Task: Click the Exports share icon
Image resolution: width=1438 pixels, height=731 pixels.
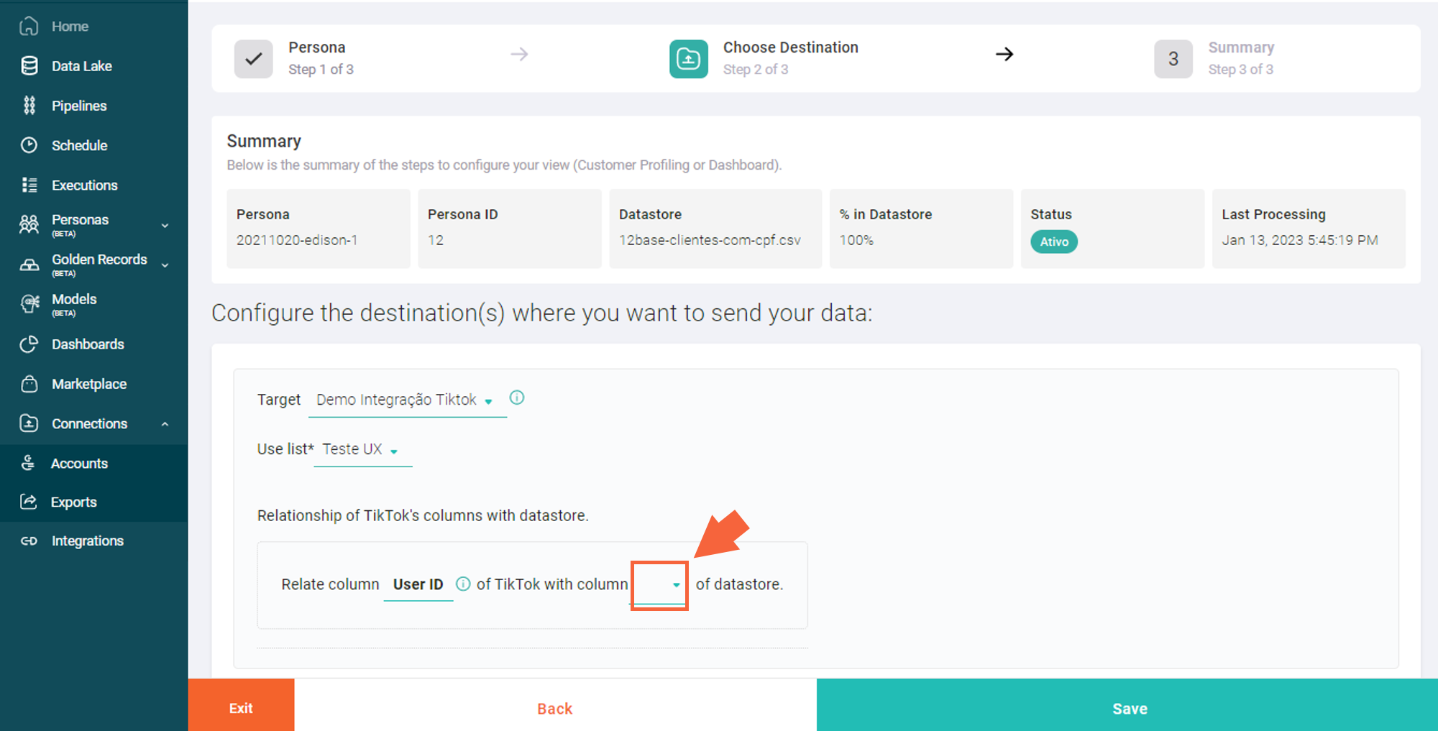Action: pos(28,502)
